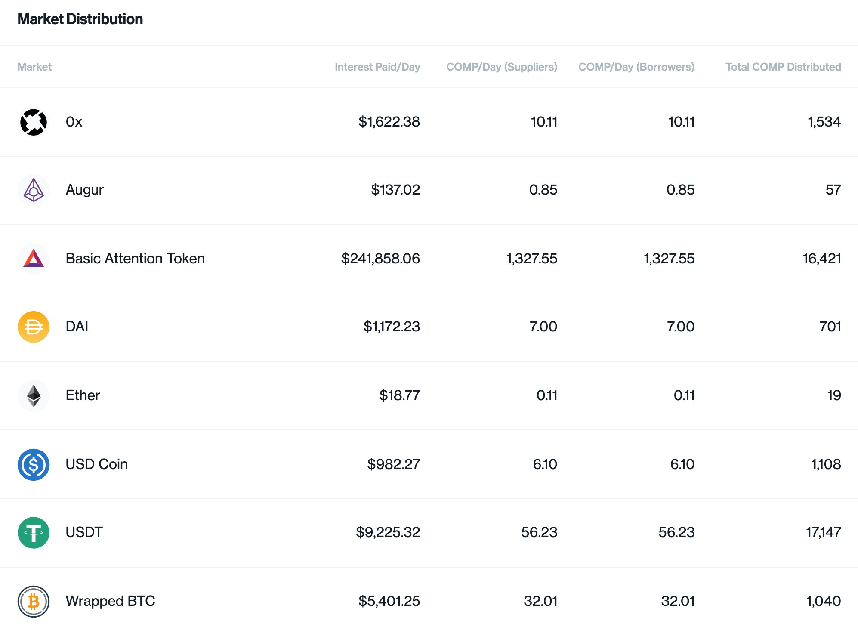858x624 pixels.
Task: Click Wrapped BTC total distributed 1,040
Action: [x=824, y=601]
